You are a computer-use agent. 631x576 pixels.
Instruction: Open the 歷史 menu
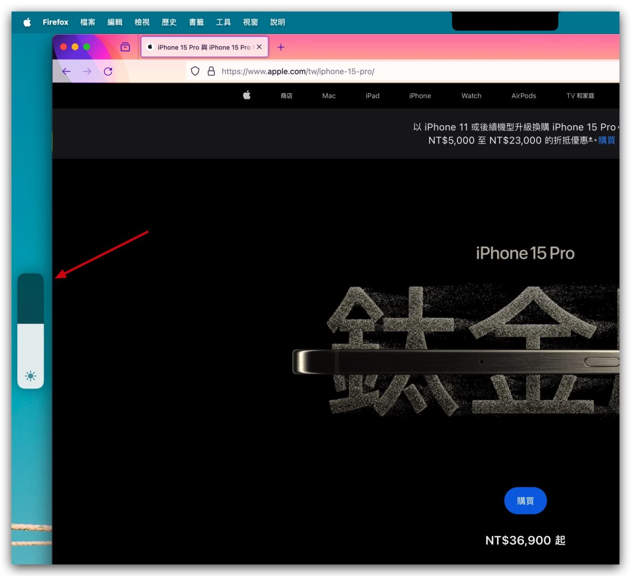(169, 22)
